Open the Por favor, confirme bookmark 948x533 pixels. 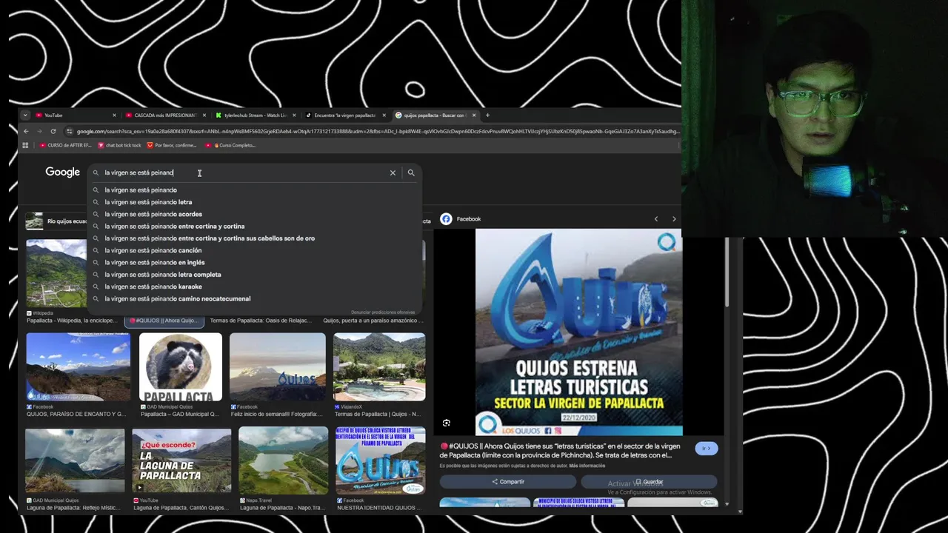(x=172, y=145)
